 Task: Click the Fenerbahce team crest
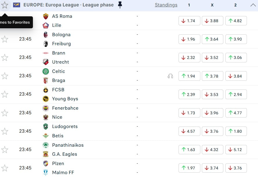coord(46,108)
